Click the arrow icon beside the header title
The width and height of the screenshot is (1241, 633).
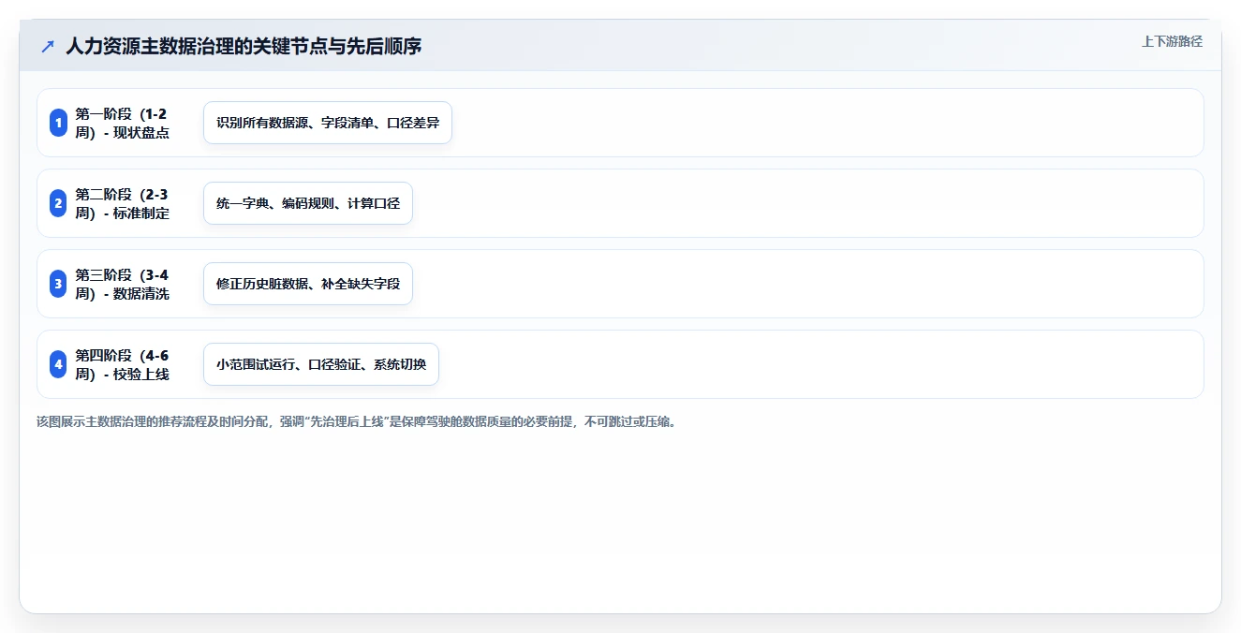pyautogui.click(x=48, y=46)
